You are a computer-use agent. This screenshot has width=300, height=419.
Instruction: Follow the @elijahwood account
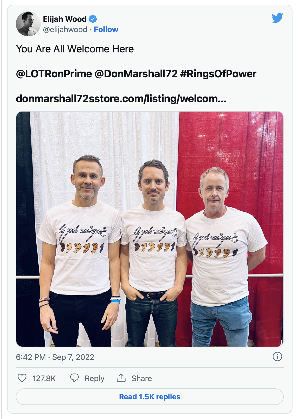point(106,30)
